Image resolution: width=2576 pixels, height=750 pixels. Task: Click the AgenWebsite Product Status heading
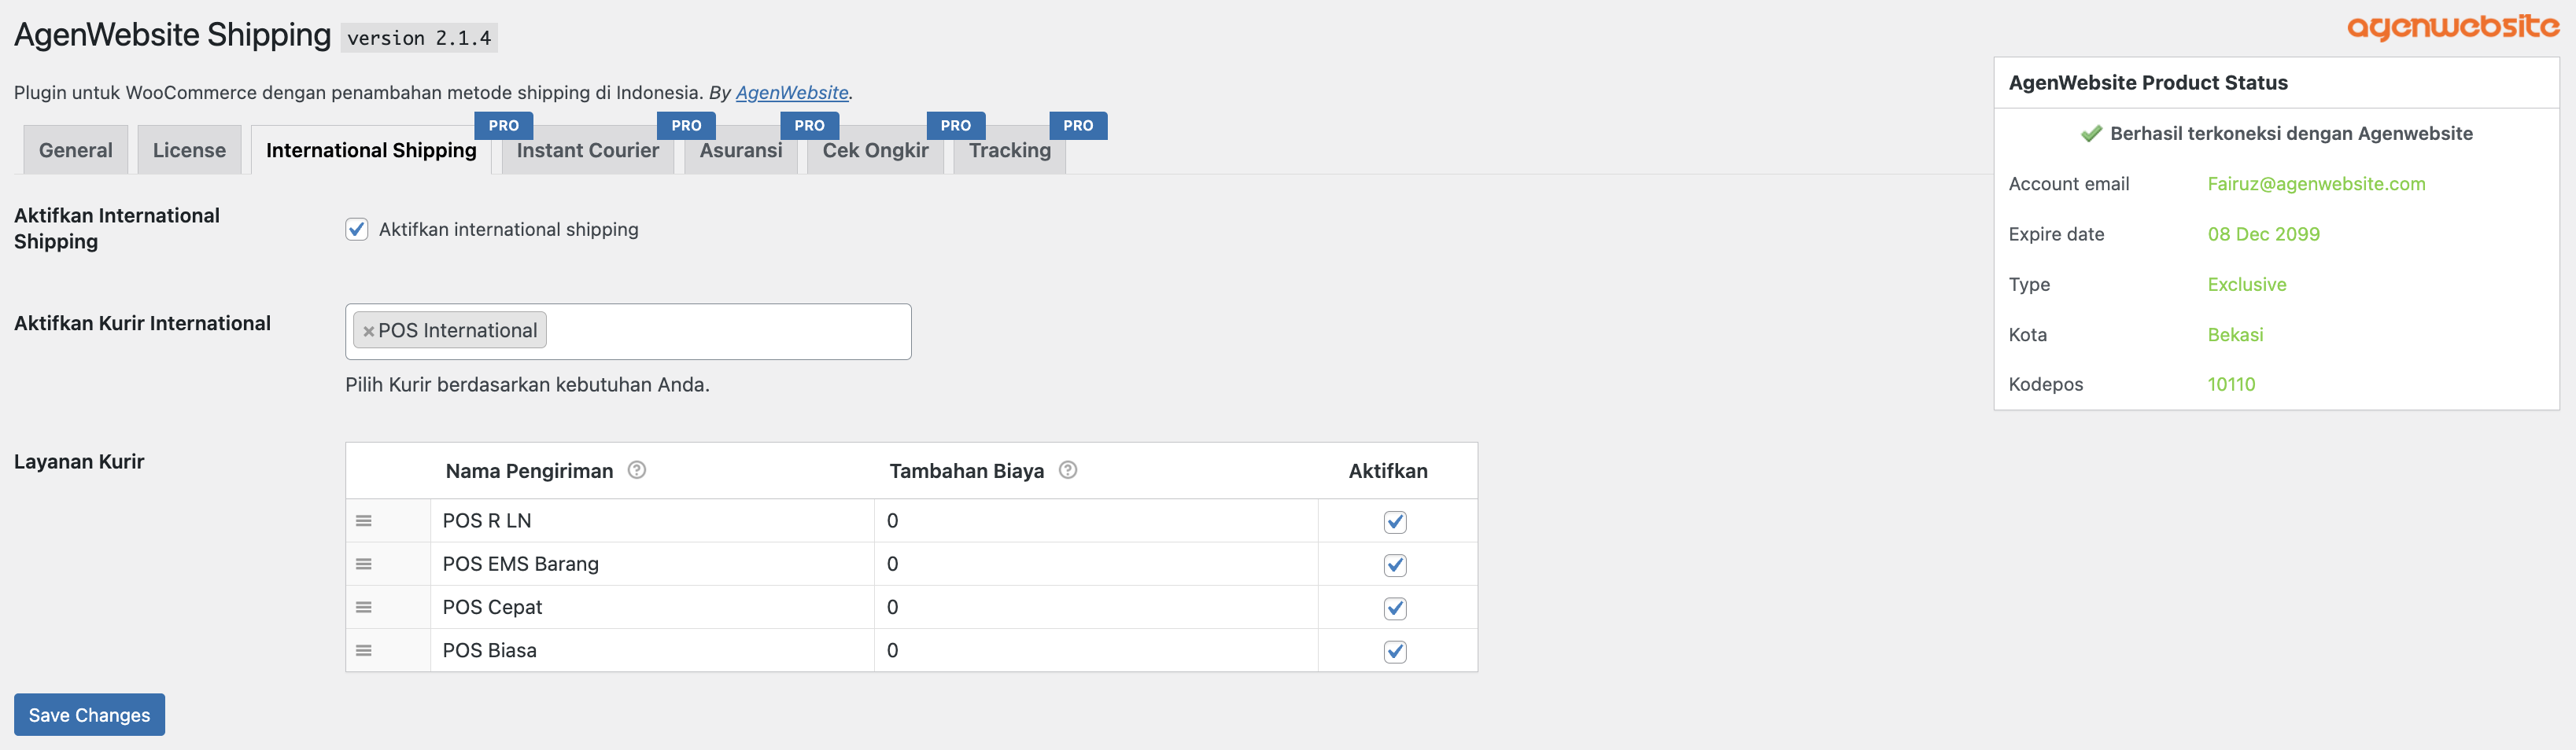coord(2148,83)
